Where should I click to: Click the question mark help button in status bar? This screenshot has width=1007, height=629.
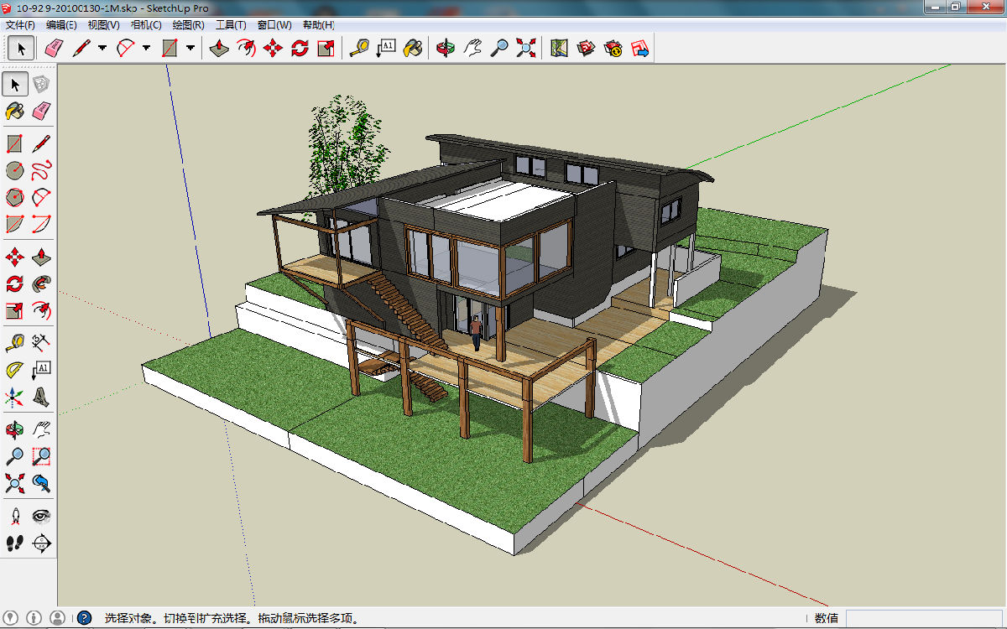coord(84,618)
